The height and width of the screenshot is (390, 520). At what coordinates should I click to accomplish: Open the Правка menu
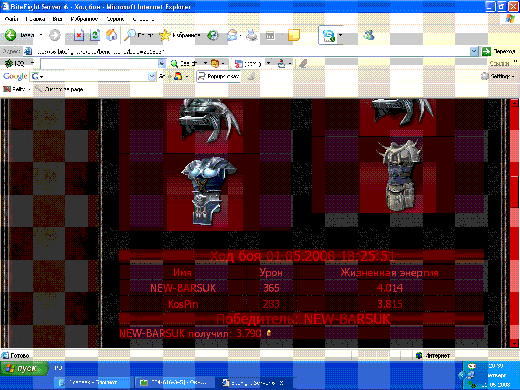(35, 19)
